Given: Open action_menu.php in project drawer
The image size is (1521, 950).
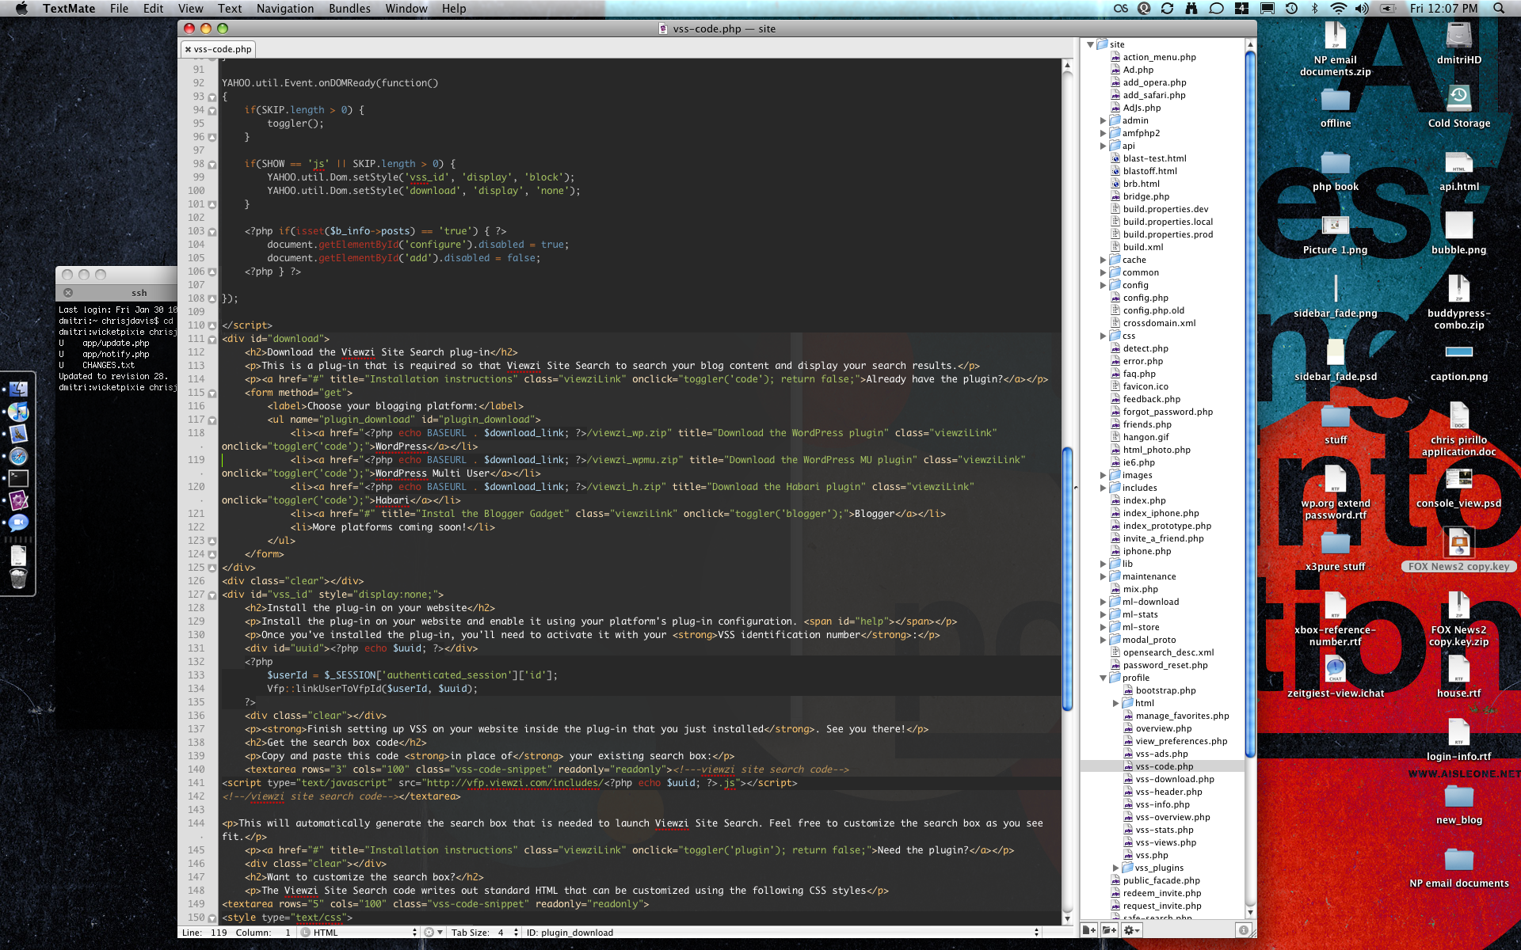Looking at the screenshot, I should click(x=1159, y=57).
